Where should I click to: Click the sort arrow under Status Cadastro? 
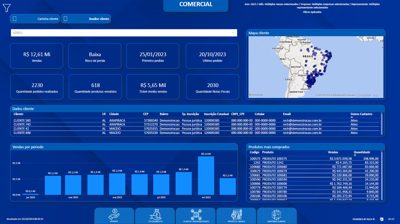pyautogui.click(x=352, y=117)
